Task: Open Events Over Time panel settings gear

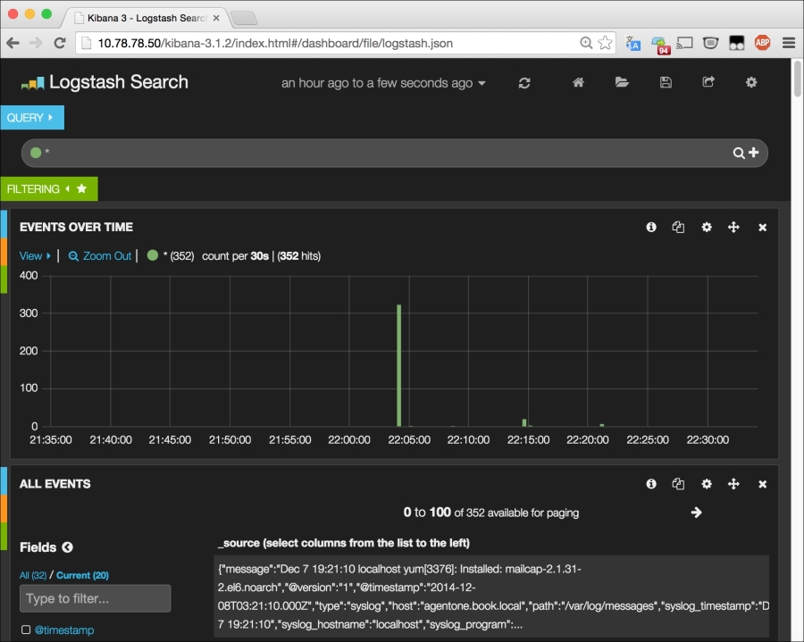Action: [706, 228]
